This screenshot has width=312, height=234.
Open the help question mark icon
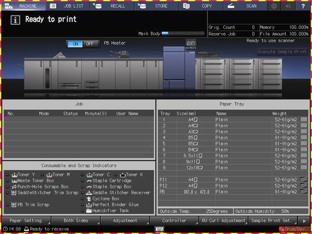(303, 6)
